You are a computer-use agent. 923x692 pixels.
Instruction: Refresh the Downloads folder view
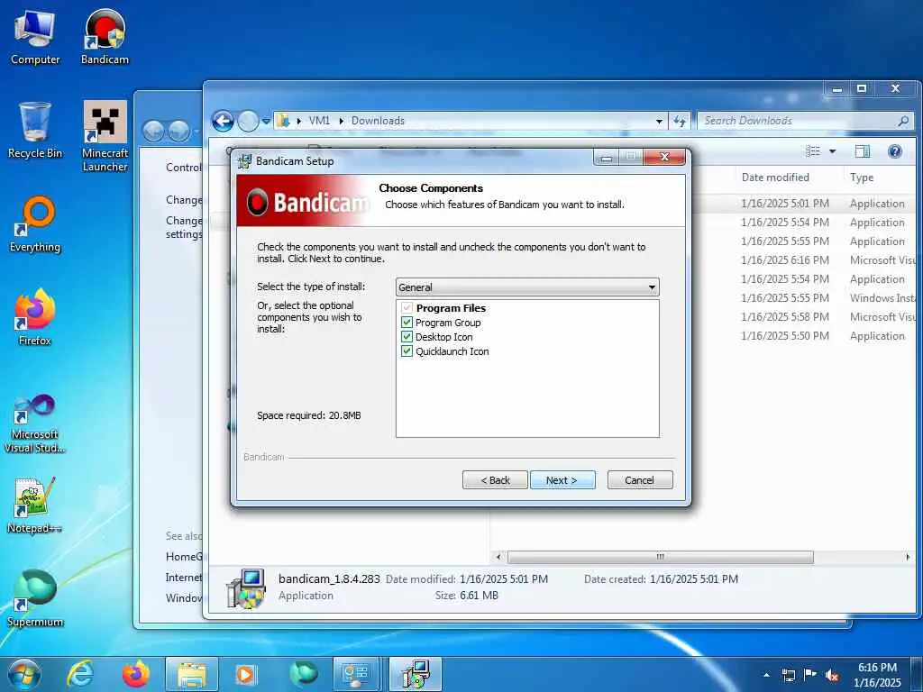pos(680,121)
